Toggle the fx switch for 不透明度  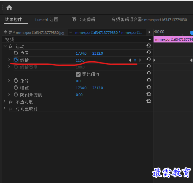coord(11,102)
